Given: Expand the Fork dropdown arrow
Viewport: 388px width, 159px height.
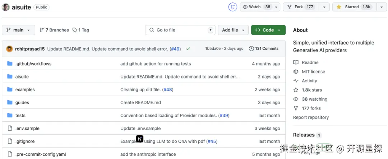Looking at the screenshot, I should (324, 7).
